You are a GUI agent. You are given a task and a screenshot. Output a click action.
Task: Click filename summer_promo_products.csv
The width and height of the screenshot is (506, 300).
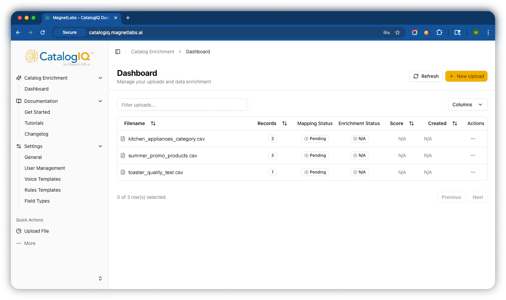pos(163,155)
